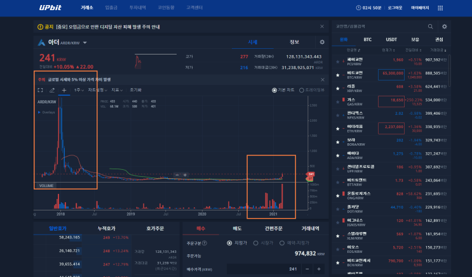Screen dimensions: 472x277
Task: Sort coin list by 거래대금 column
Action: 438,50
